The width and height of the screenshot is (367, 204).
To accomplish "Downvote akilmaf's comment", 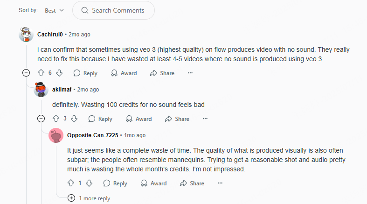I will 74,119.
